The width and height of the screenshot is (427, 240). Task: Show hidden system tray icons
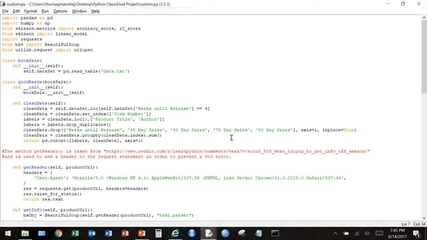click(x=335, y=233)
